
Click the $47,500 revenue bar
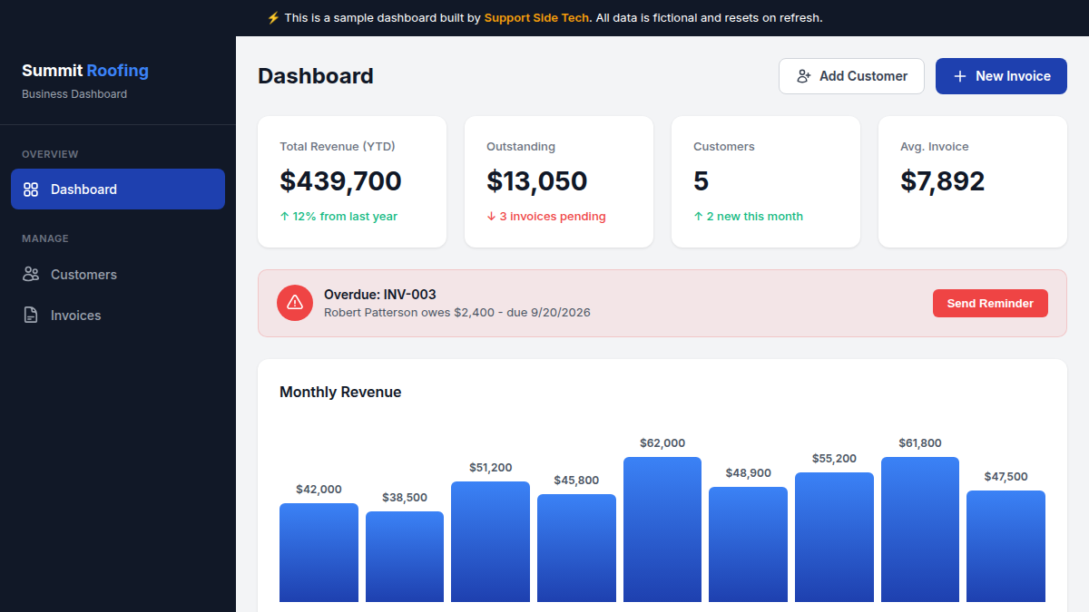1006,547
